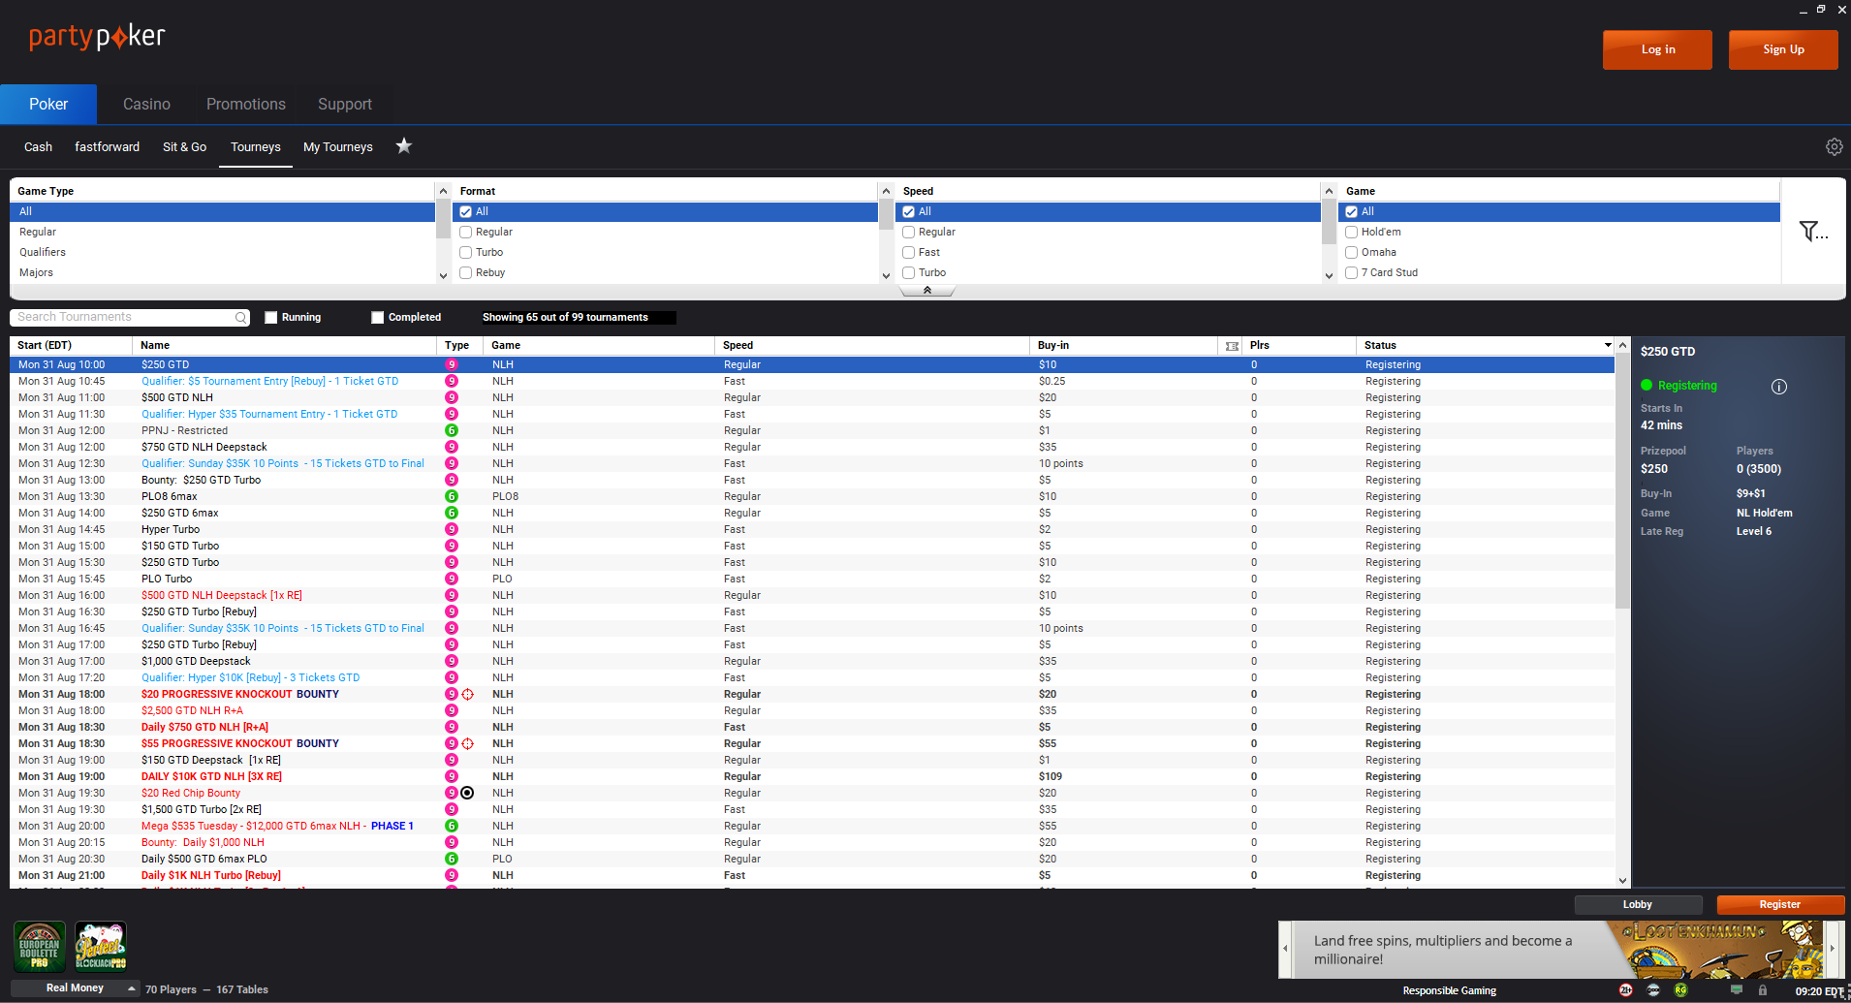
Task: Click the search magnifier in Search Tournaments
Action: point(240,318)
